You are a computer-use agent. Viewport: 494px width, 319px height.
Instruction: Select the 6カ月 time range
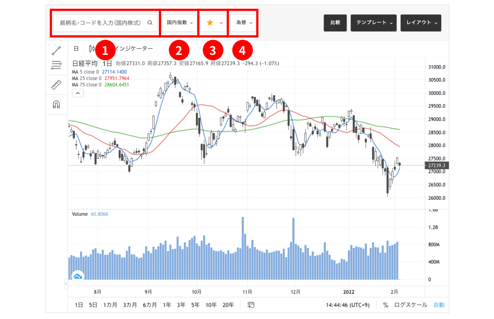pyautogui.click(x=150, y=305)
